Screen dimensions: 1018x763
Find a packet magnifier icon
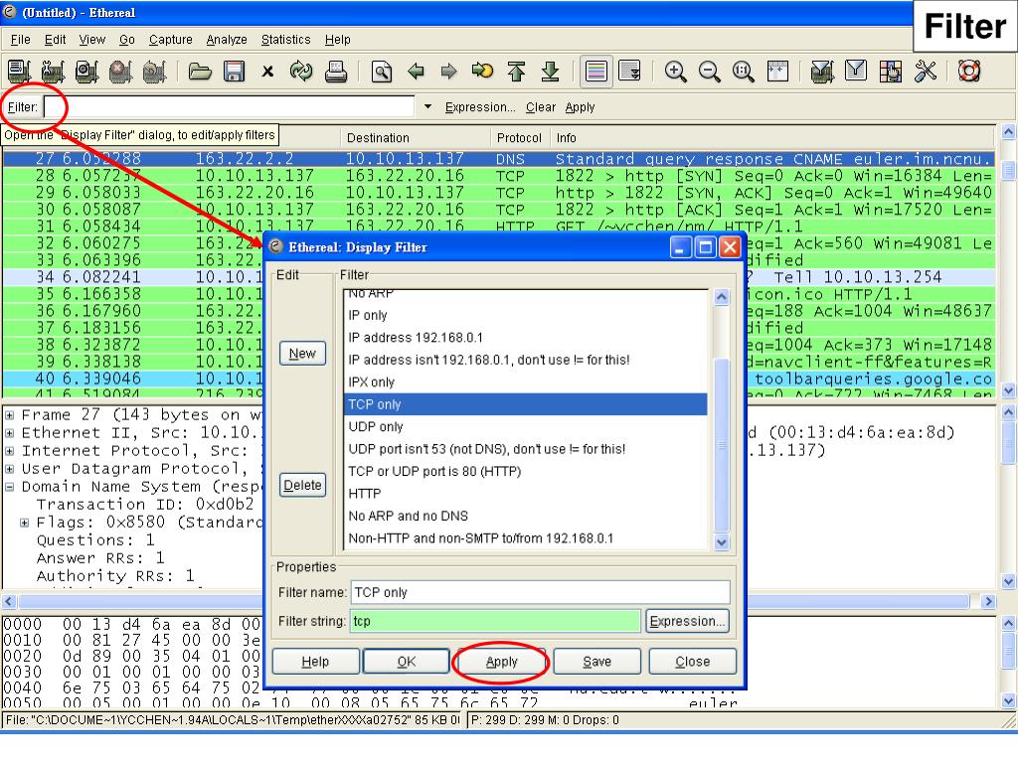tap(381, 71)
